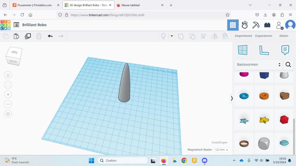Toggle orthographic perspective view cube icon
The width and height of the screenshot is (296, 166).
point(8,114)
